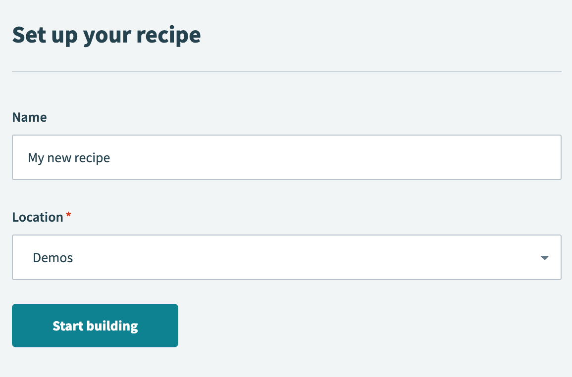This screenshot has height=377, width=572.
Task: Click the Name label above the input
Action: click(29, 117)
